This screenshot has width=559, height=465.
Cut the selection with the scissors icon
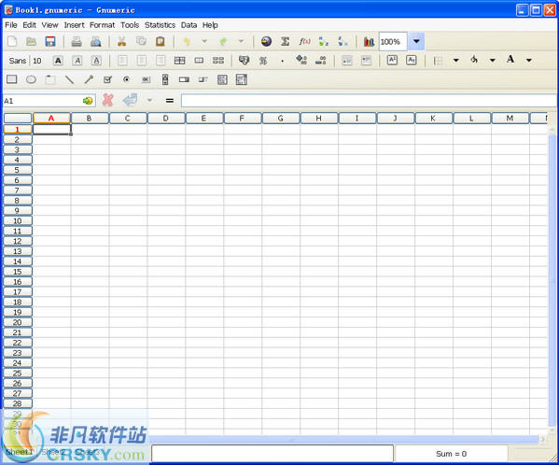pos(121,41)
